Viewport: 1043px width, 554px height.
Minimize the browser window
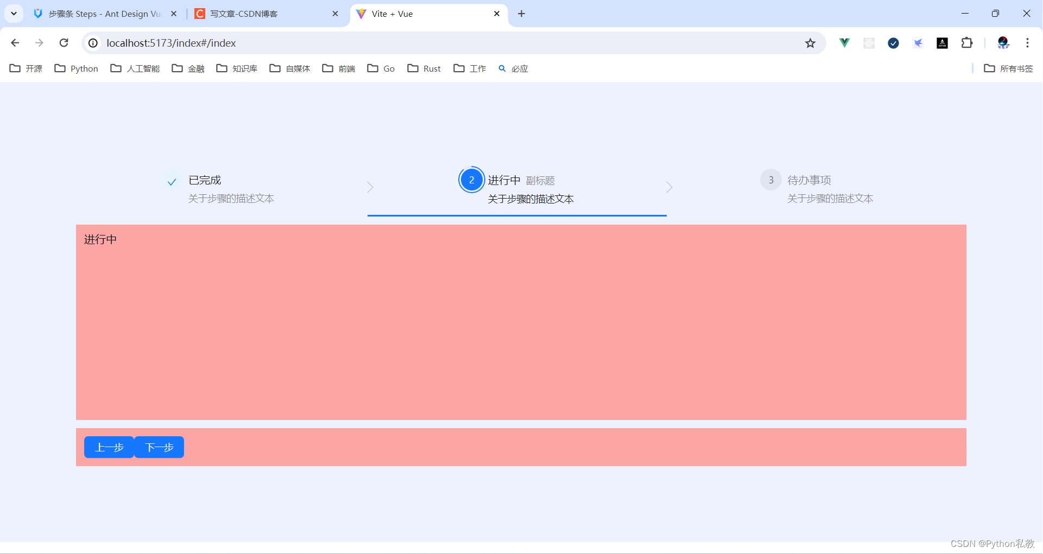965,14
